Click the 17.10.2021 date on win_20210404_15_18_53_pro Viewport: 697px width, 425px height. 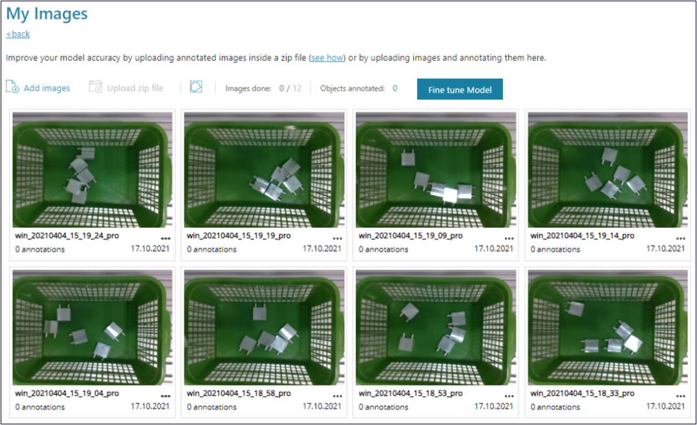[493, 407]
